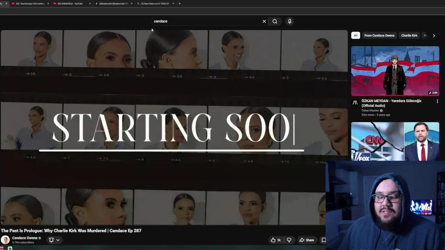Show more filter chips with the right arrow
The image size is (445, 250).
pos(434,35)
